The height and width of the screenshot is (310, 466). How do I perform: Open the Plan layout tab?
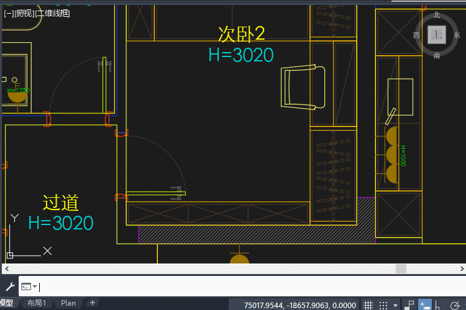click(68, 303)
